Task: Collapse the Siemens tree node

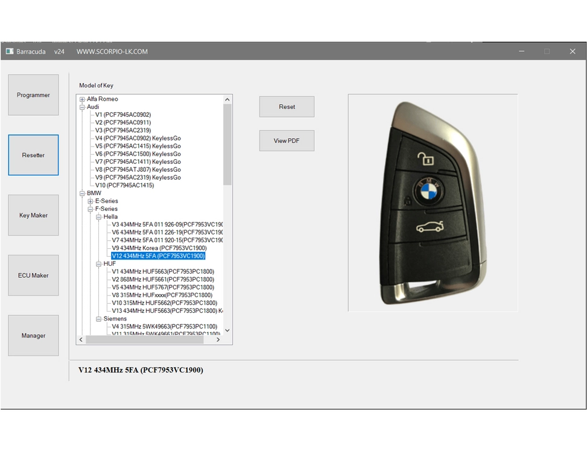Action: tap(98, 319)
